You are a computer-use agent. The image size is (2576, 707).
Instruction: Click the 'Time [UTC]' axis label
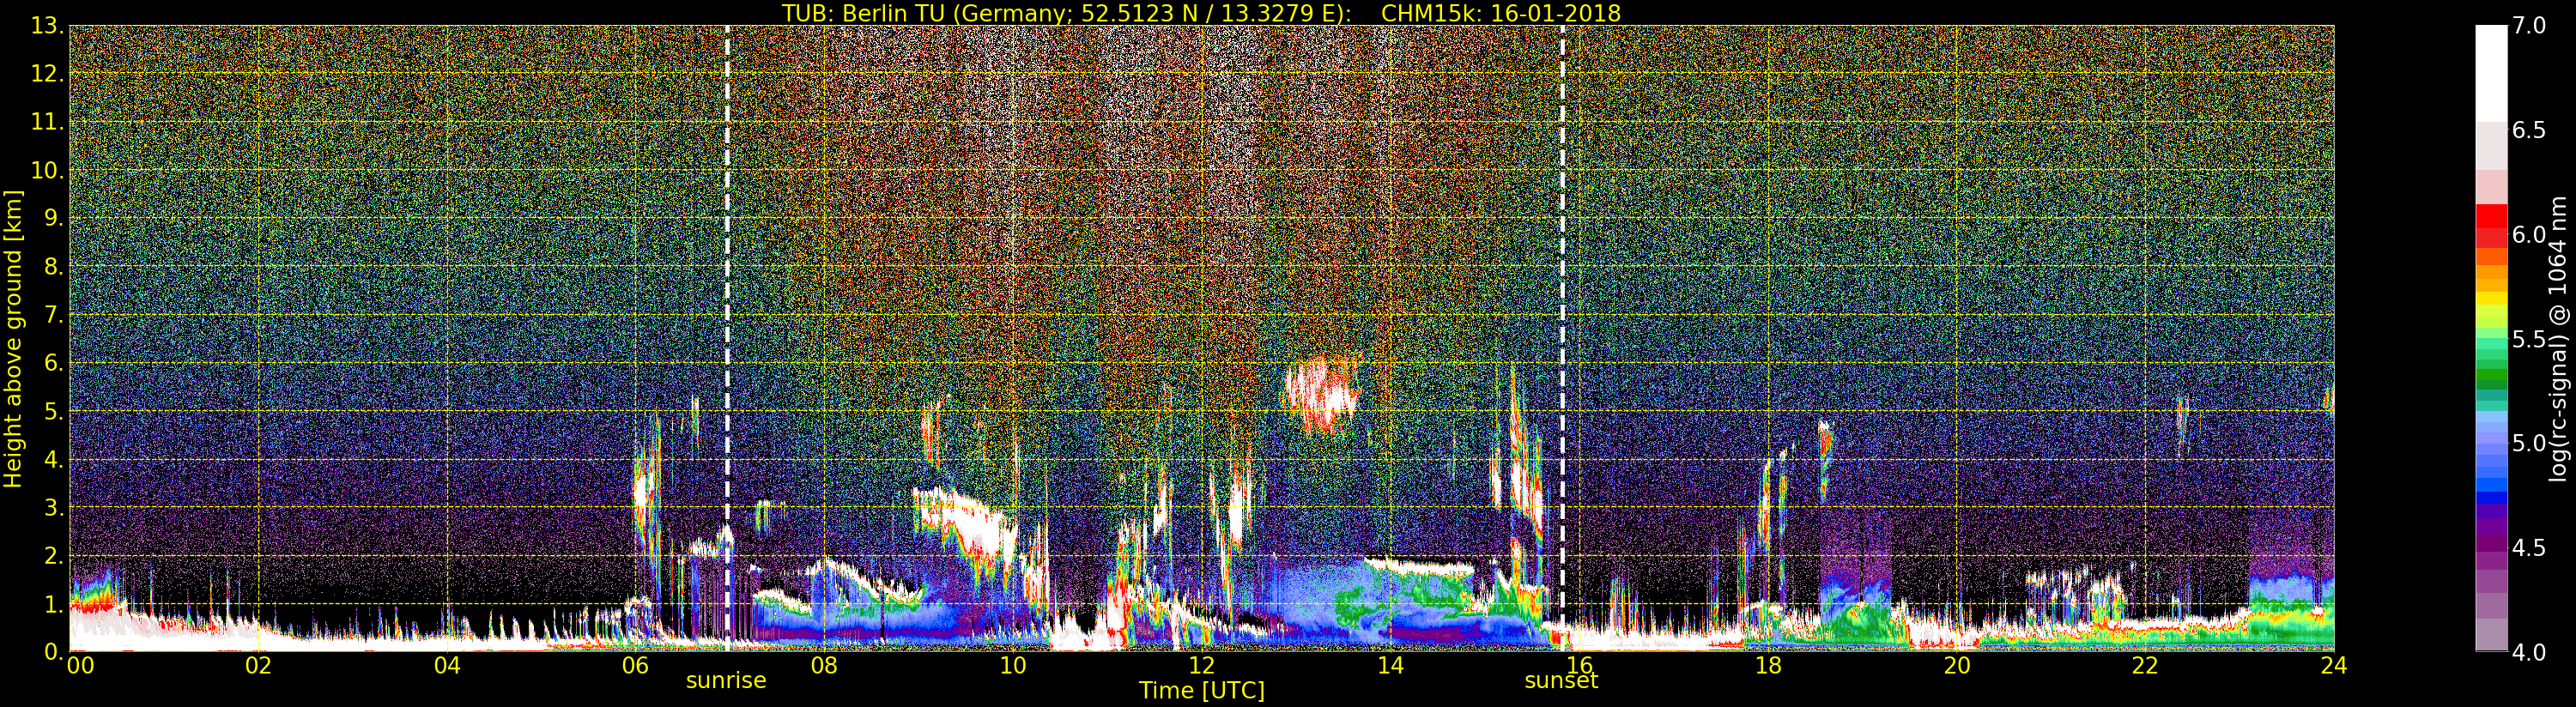pos(1201,690)
